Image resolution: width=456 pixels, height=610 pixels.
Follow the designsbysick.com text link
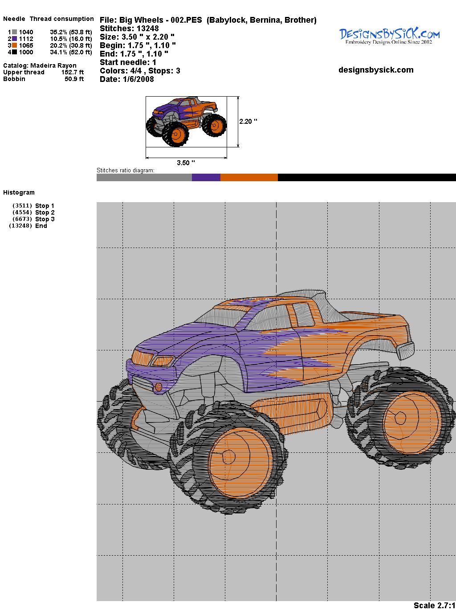point(376,70)
